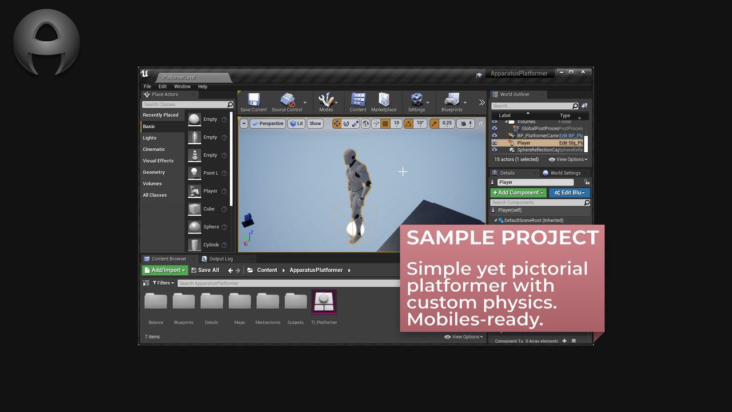
Task: Toggle visibility of the Player actor
Action: pyautogui.click(x=495, y=142)
